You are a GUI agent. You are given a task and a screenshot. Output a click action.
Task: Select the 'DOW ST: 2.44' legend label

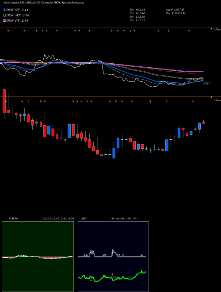point(17,10)
